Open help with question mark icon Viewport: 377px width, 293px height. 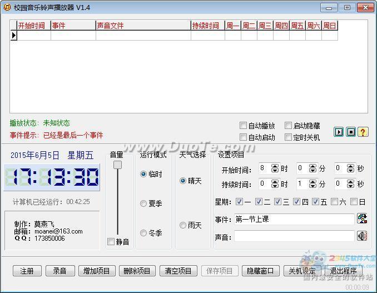coord(363,132)
